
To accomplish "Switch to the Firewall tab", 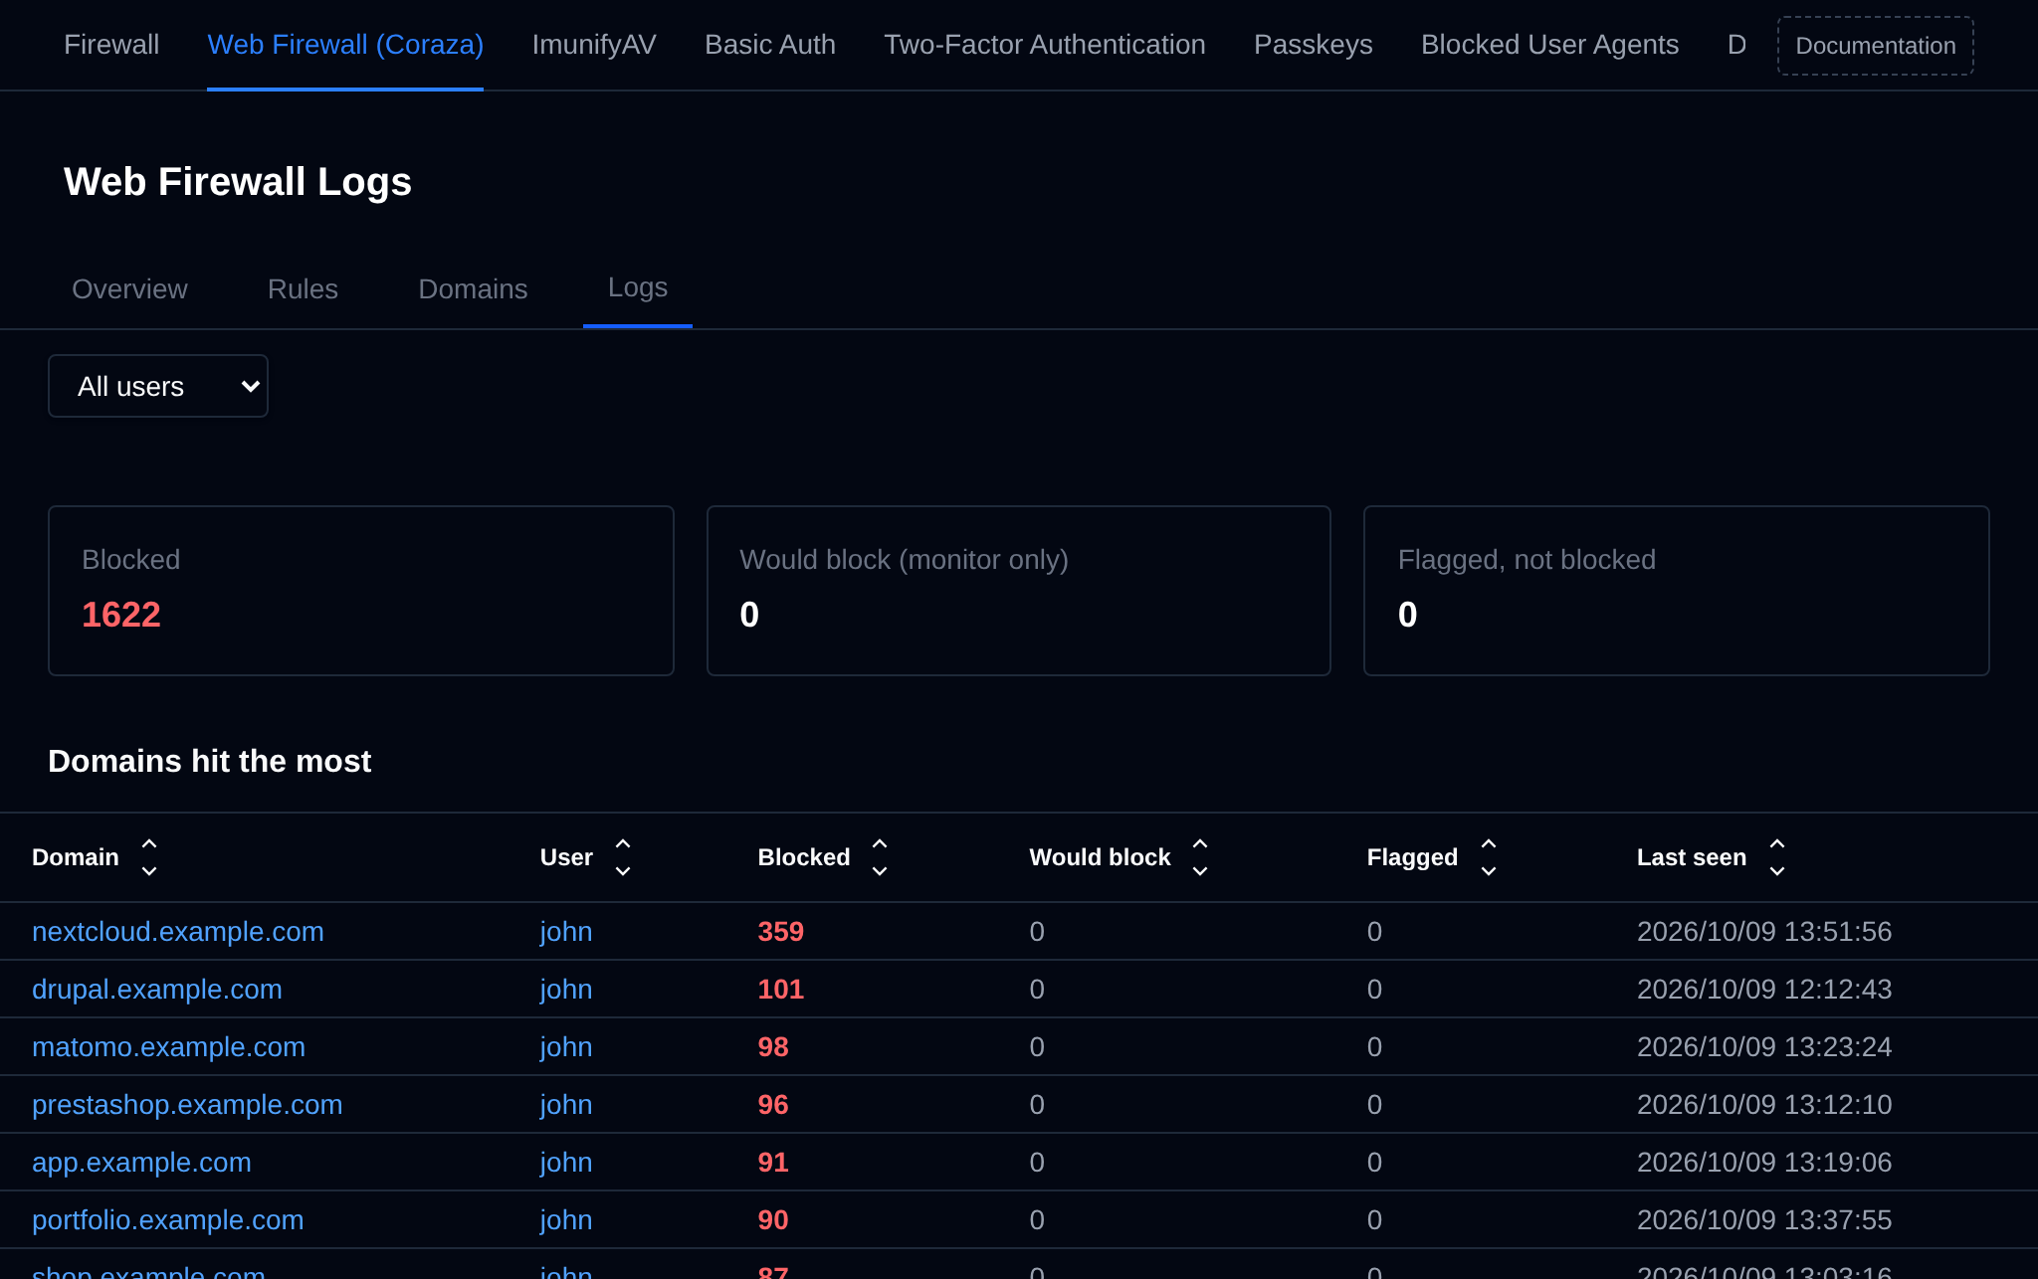I will [111, 45].
